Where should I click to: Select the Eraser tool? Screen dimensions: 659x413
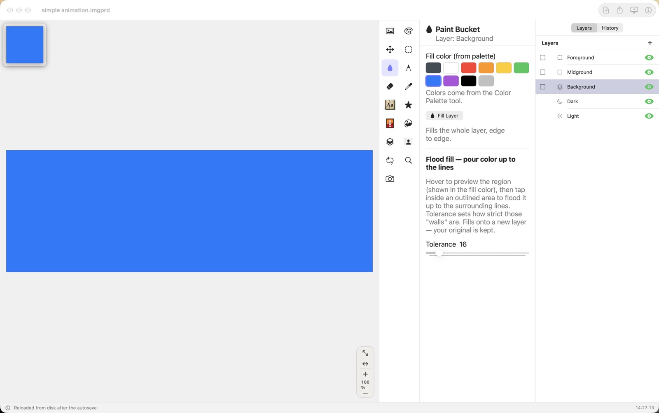pos(390,86)
